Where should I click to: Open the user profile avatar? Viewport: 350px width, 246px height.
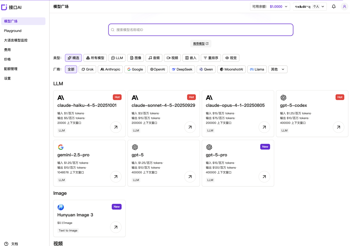click(x=344, y=7)
